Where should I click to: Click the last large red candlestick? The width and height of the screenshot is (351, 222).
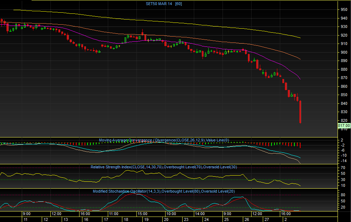[x=300, y=112]
